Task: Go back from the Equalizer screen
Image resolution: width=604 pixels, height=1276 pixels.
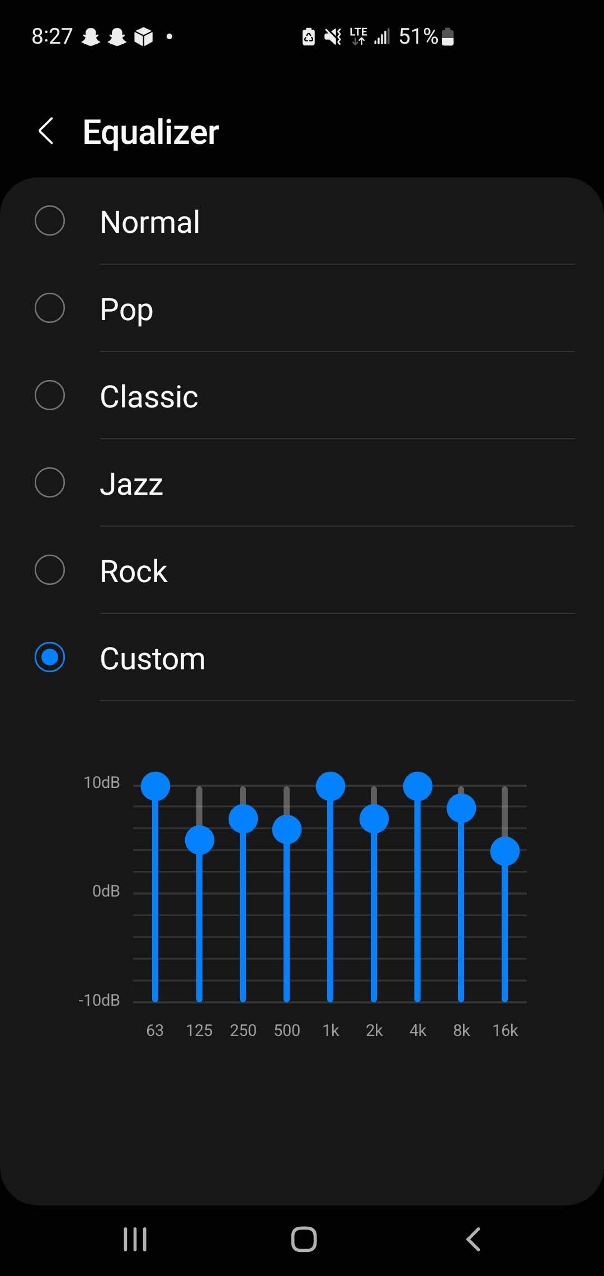Action: [x=46, y=132]
